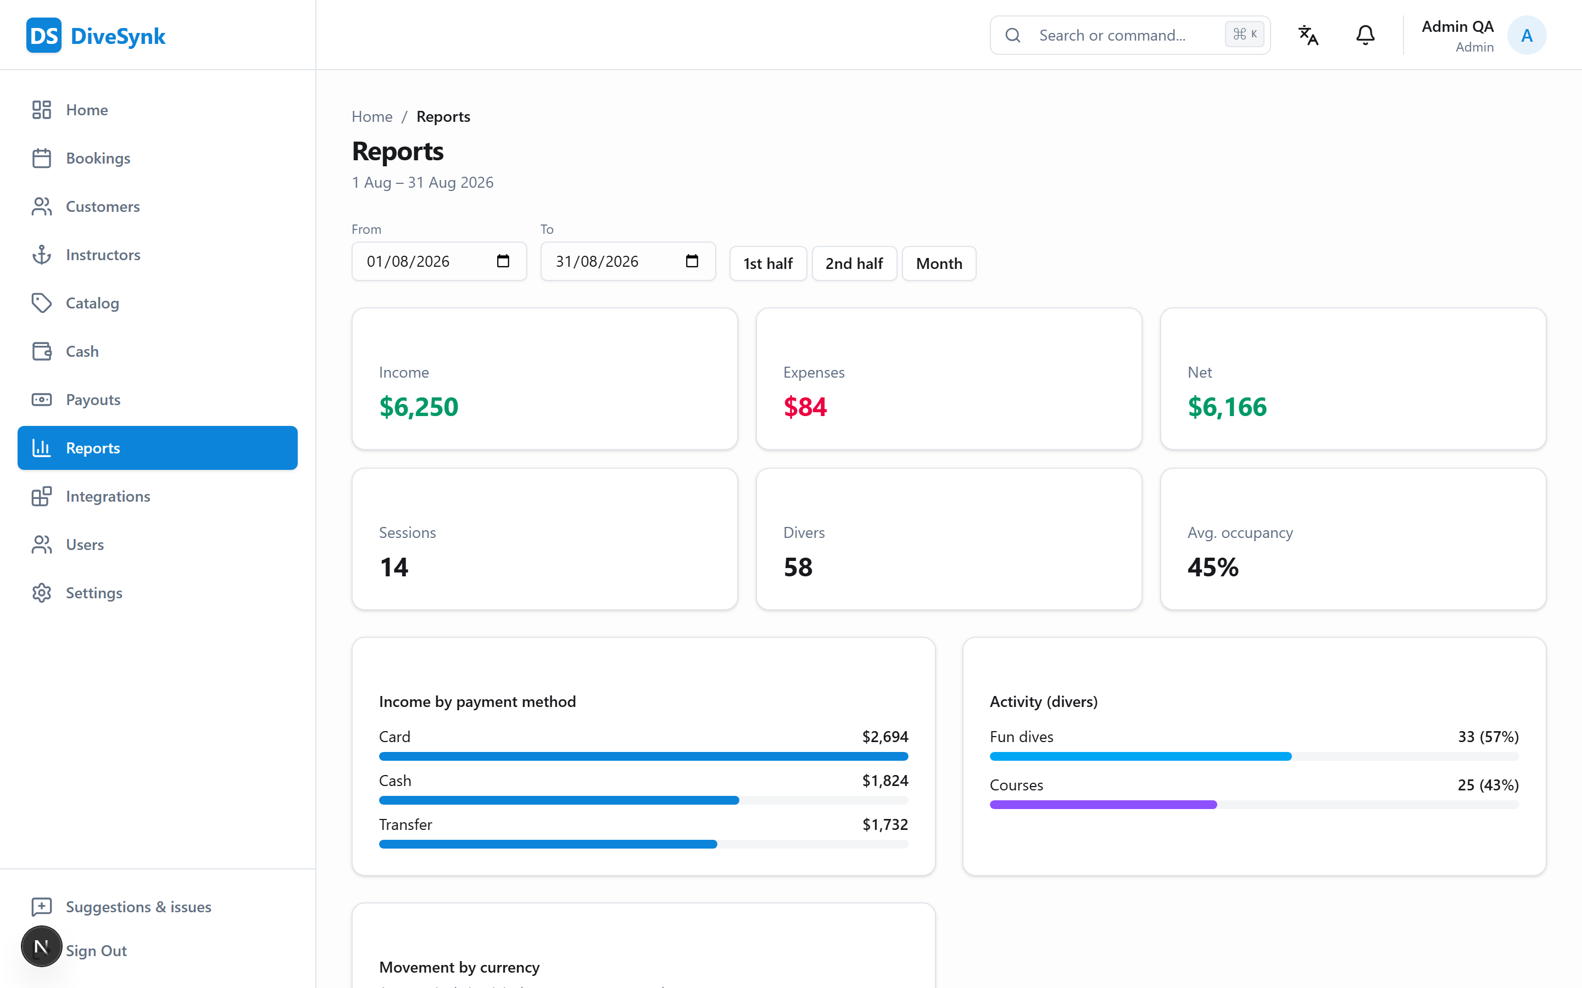Click the Reports bar chart icon
This screenshot has width=1582, height=988.
[x=42, y=448]
